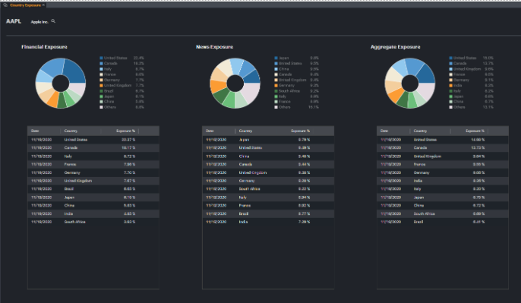Viewport: 521px width, 303px height.
Task: Click the orange slice of the News Exposure donut
Action: [x=217, y=86]
